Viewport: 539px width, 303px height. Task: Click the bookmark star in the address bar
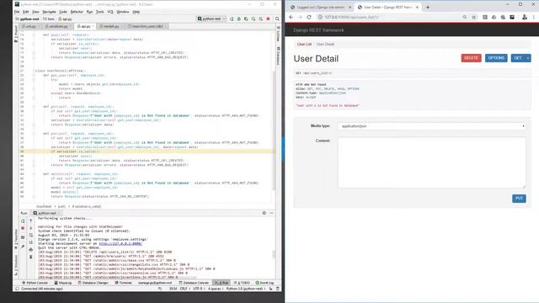click(473, 17)
